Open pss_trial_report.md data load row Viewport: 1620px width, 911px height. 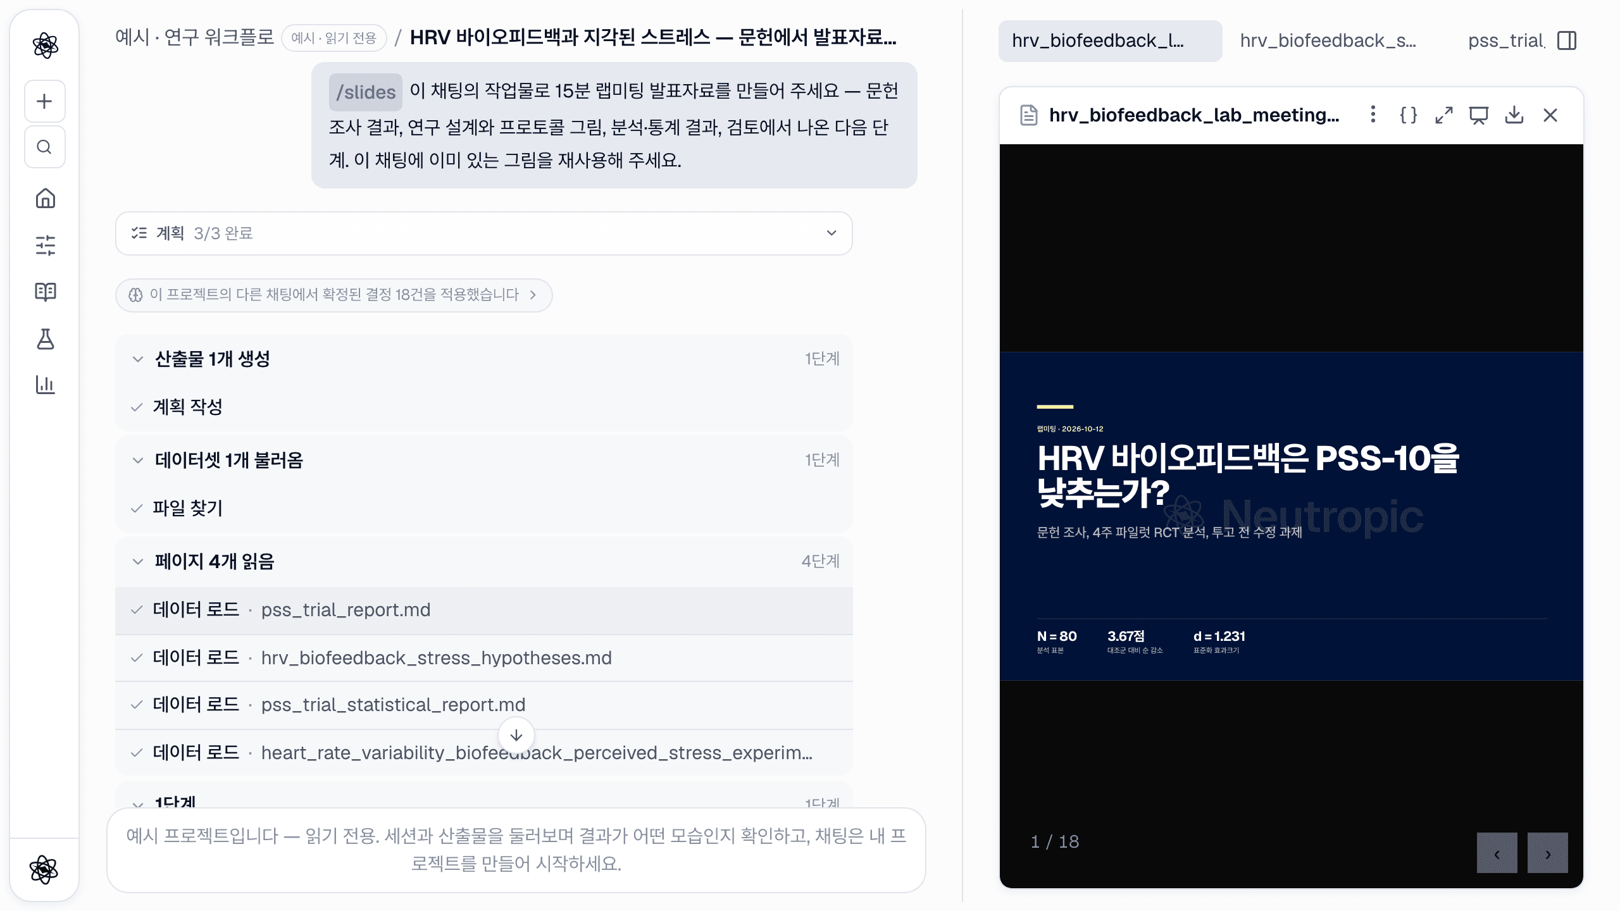pos(484,610)
